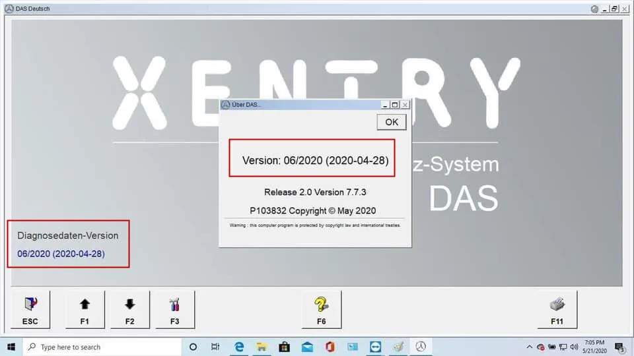Click the Mercedes star icon in DAS Deutsch title bar
Screen dimensions: 634x356
(9, 9)
